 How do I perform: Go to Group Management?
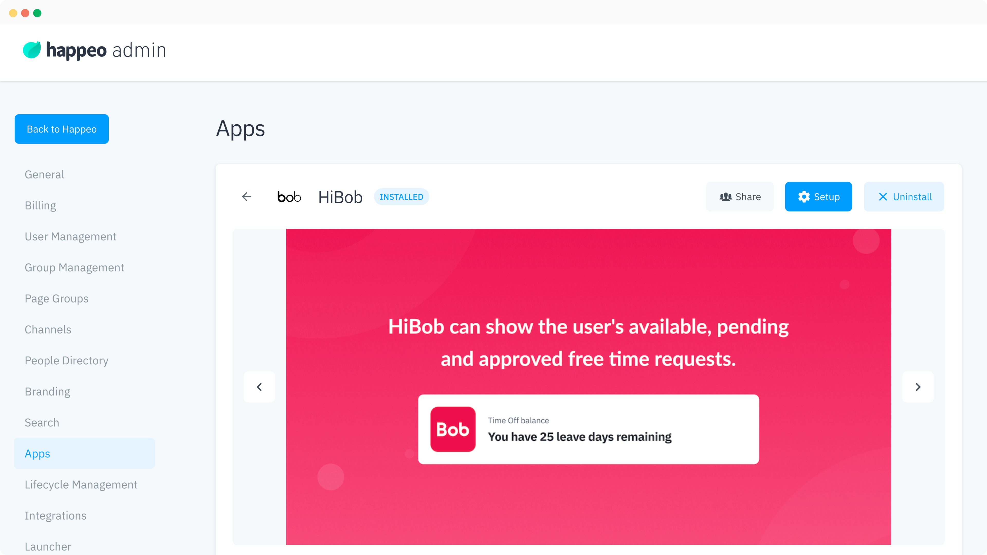[74, 268]
